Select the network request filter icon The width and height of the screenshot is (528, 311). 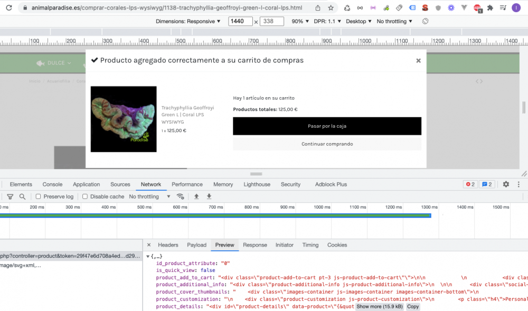tap(10, 196)
